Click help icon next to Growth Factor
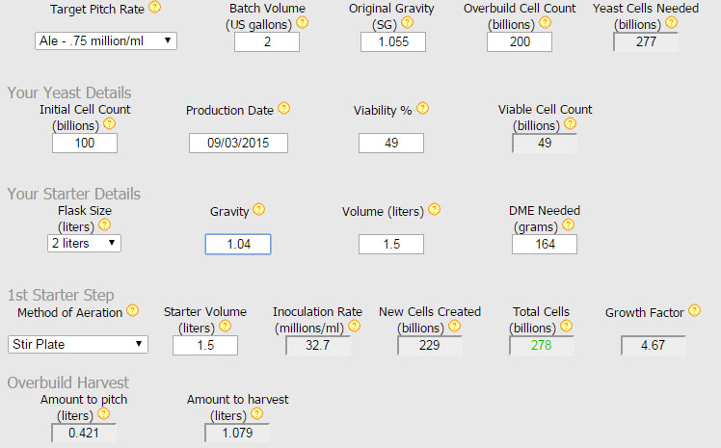This screenshot has width=721, height=448. pos(695,311)
